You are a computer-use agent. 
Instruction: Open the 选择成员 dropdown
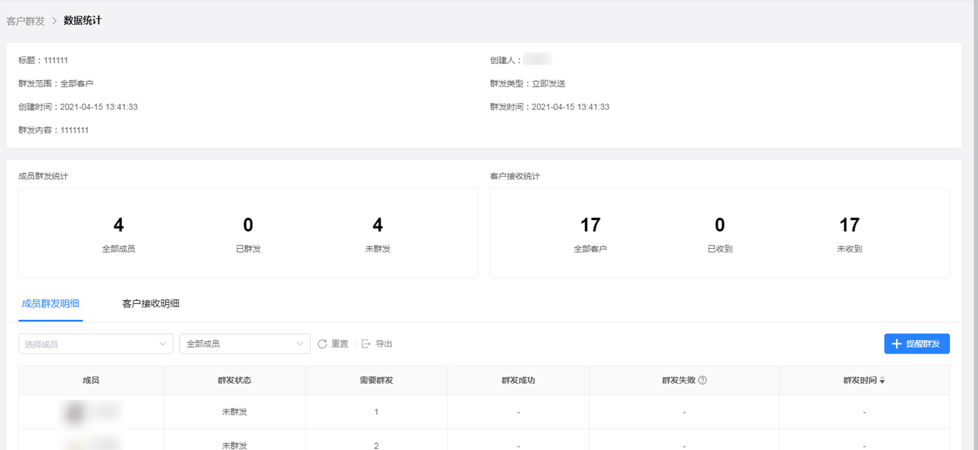(95, 344)
